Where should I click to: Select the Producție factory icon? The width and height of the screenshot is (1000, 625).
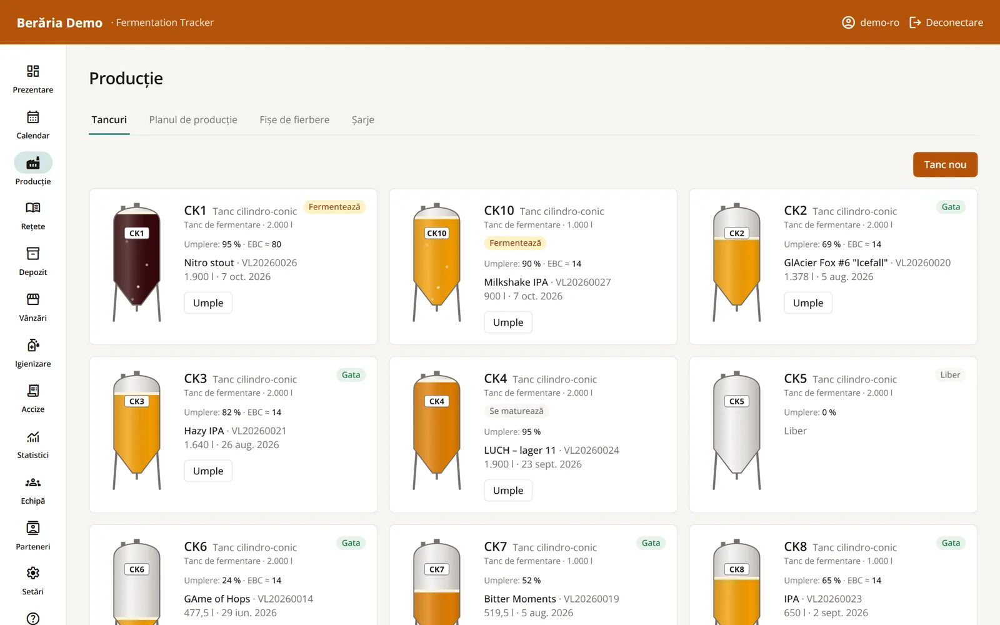coord(33,163)
